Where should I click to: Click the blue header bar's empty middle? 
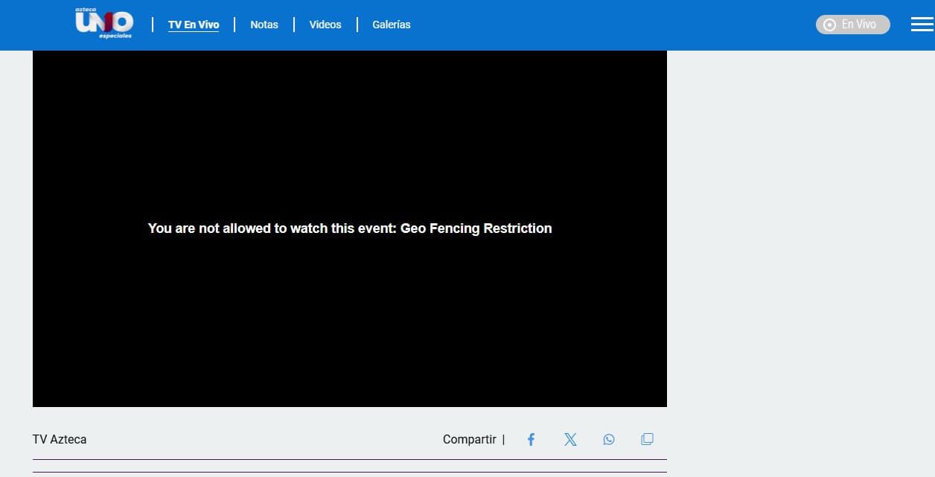coord(610,25)
